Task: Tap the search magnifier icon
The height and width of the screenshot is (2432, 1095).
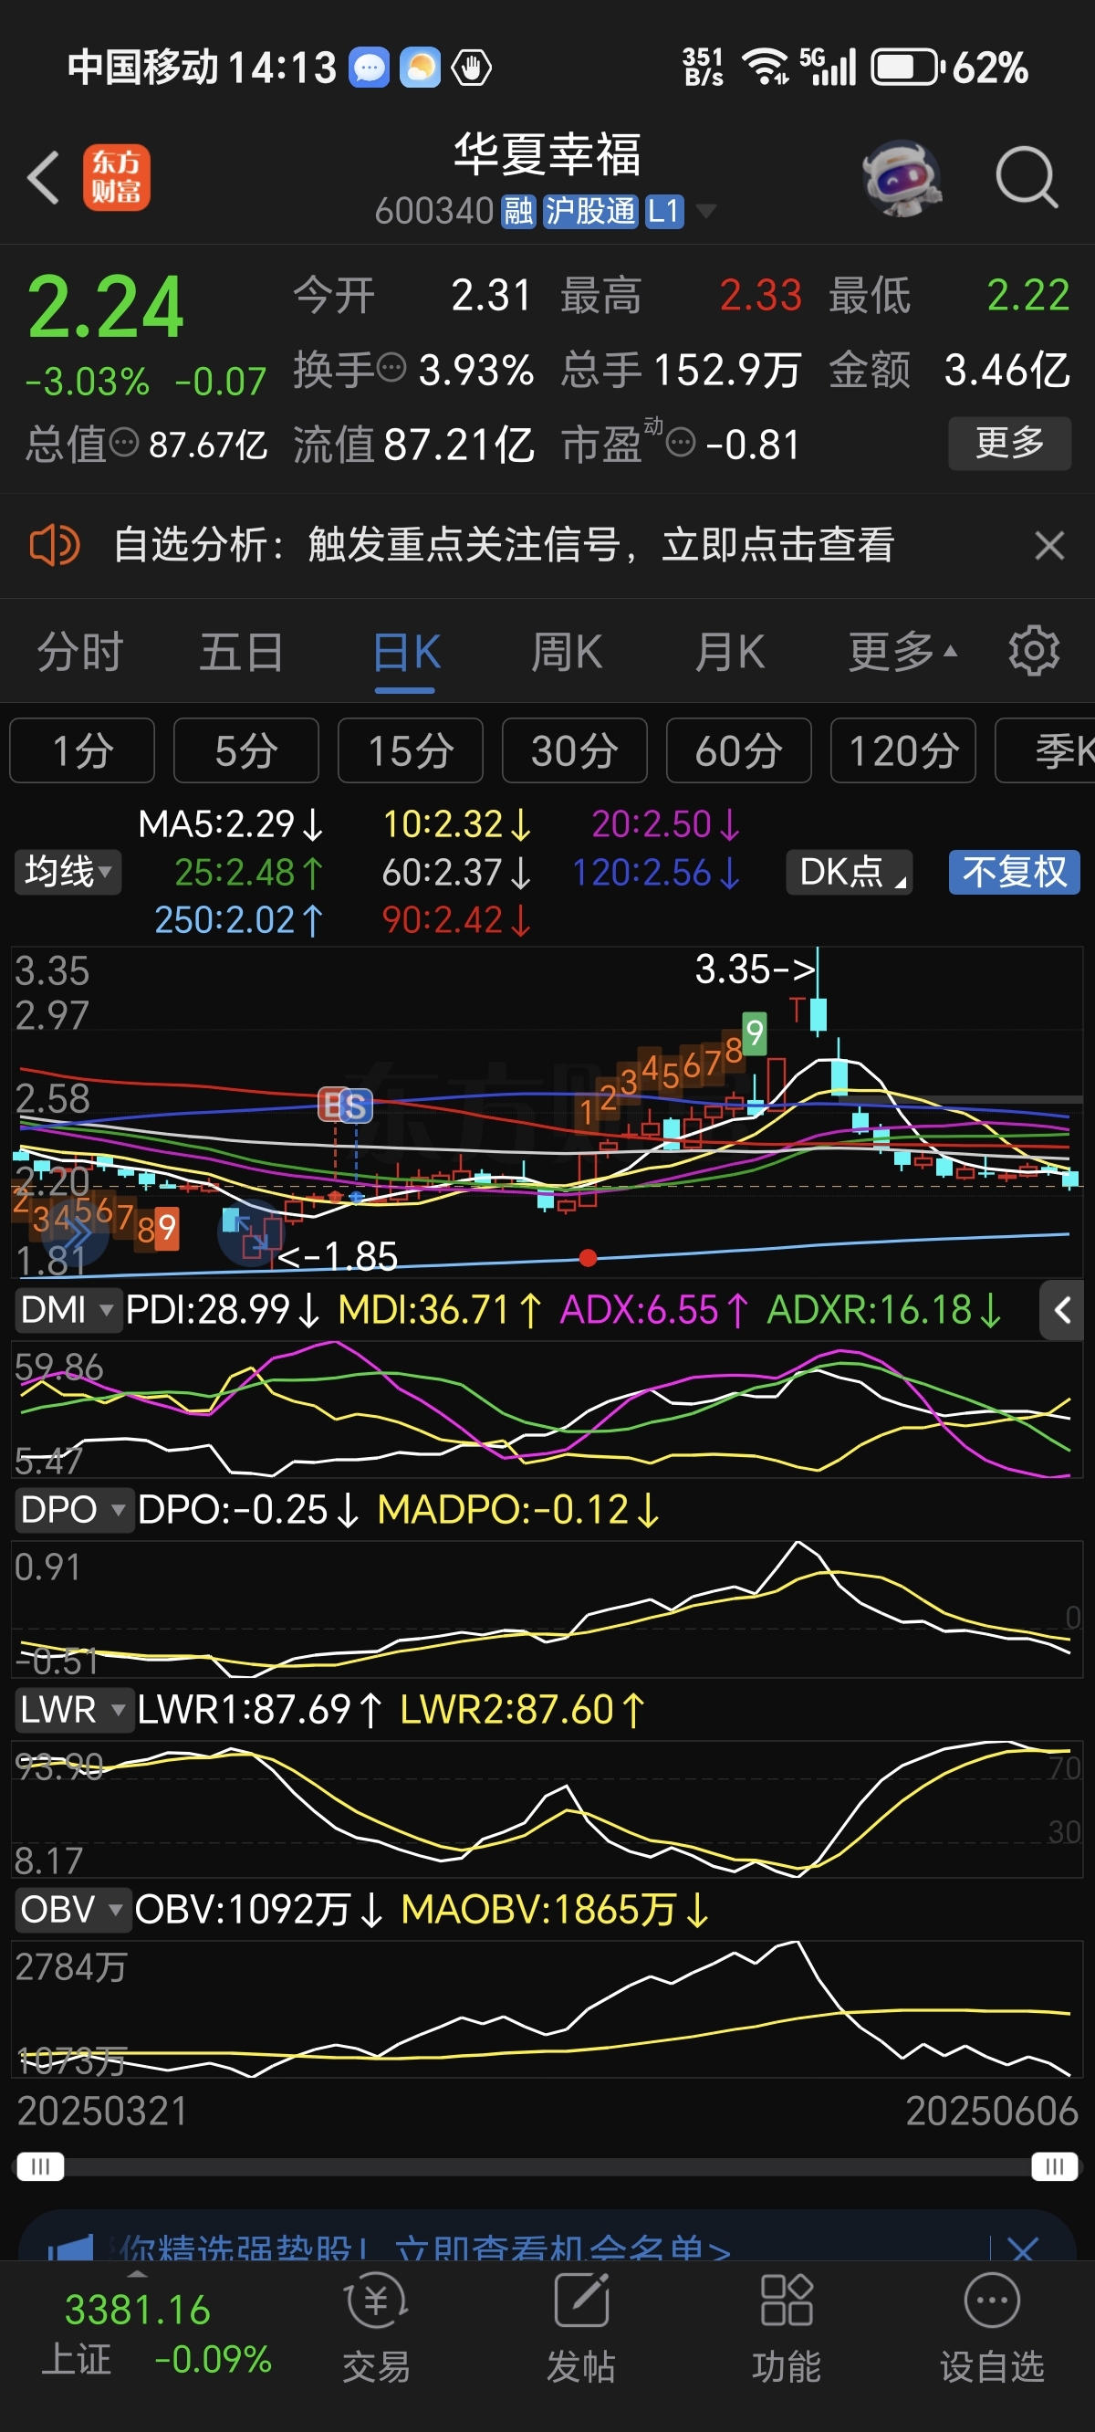Action: click(x=1026, y=176)
